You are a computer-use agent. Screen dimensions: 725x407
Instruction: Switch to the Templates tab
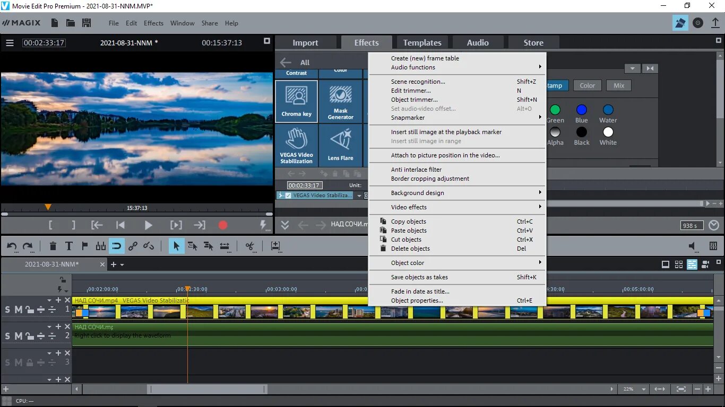422,42
